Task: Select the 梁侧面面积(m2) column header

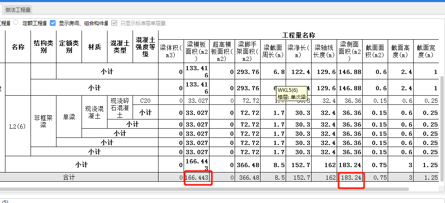Action: click(x=350, y=51)
